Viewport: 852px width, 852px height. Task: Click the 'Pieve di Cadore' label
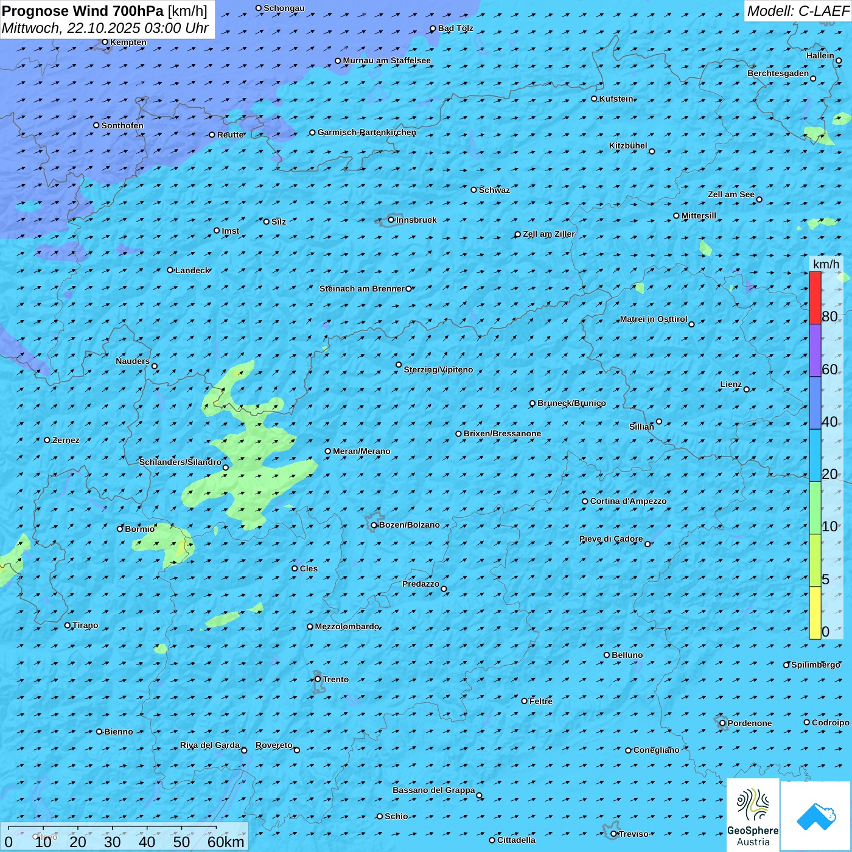pos(611,539)
